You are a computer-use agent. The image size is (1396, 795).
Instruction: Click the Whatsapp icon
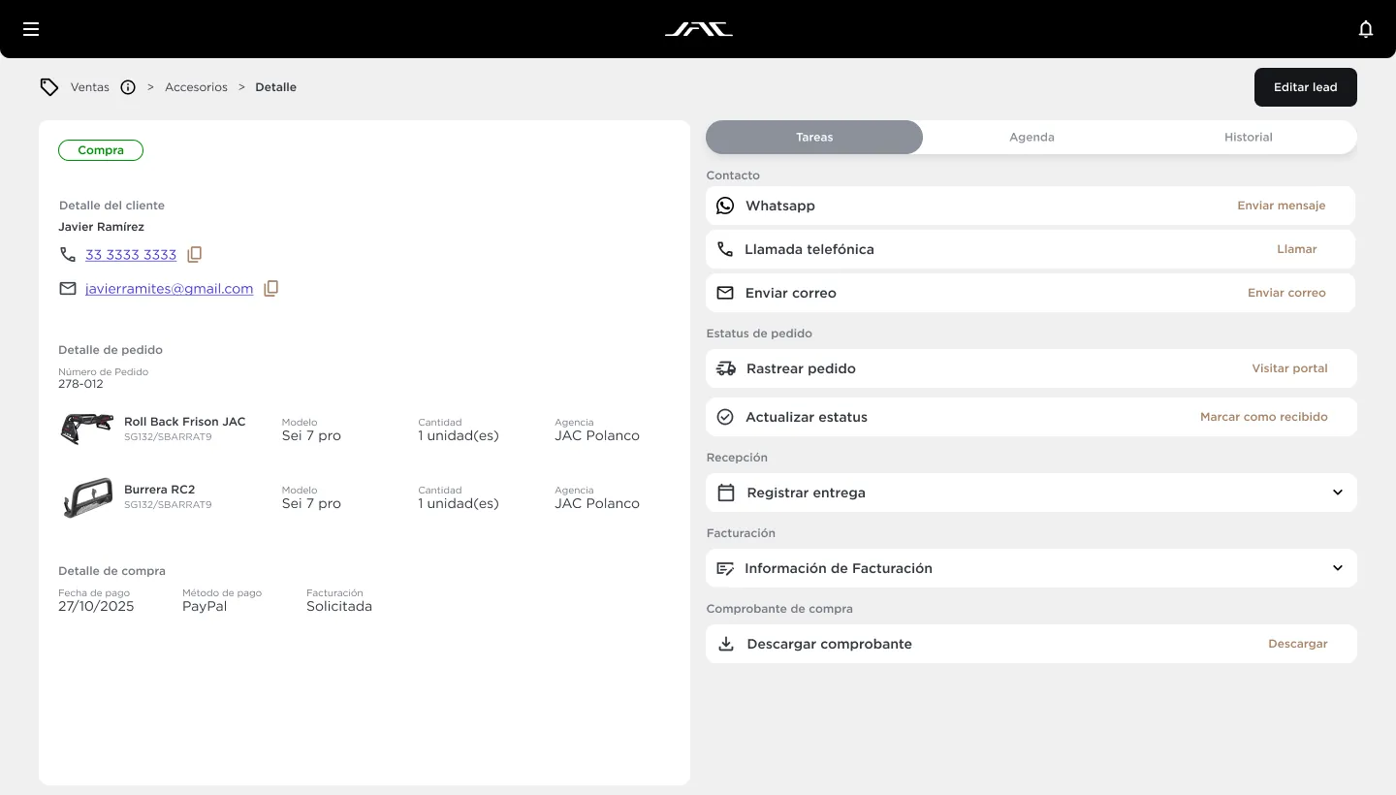point(725,206)
